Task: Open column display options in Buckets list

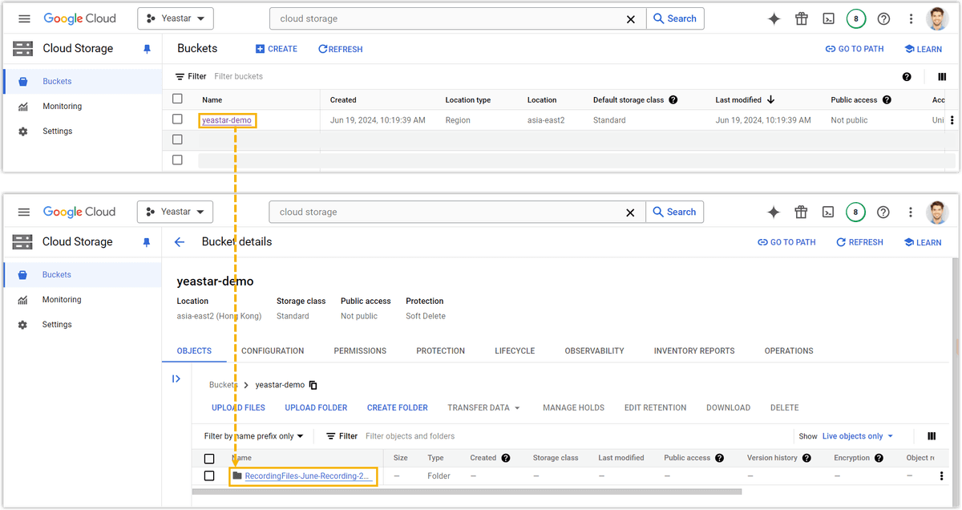Action: (x=941, y=76)
